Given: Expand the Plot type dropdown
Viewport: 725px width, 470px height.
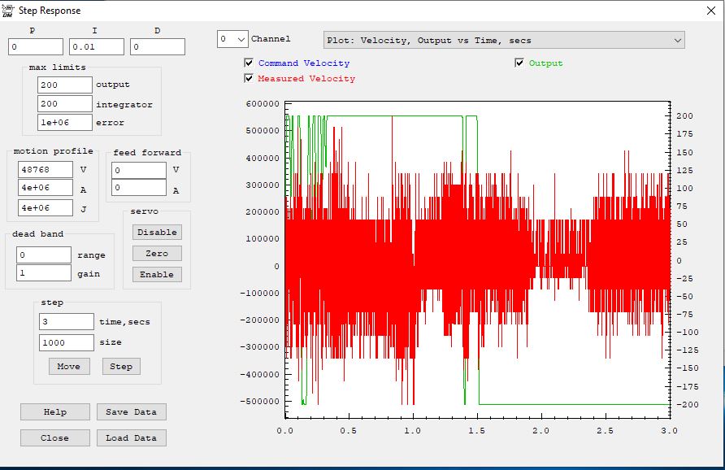Looking at the screenshot, I should pos(504,40).
